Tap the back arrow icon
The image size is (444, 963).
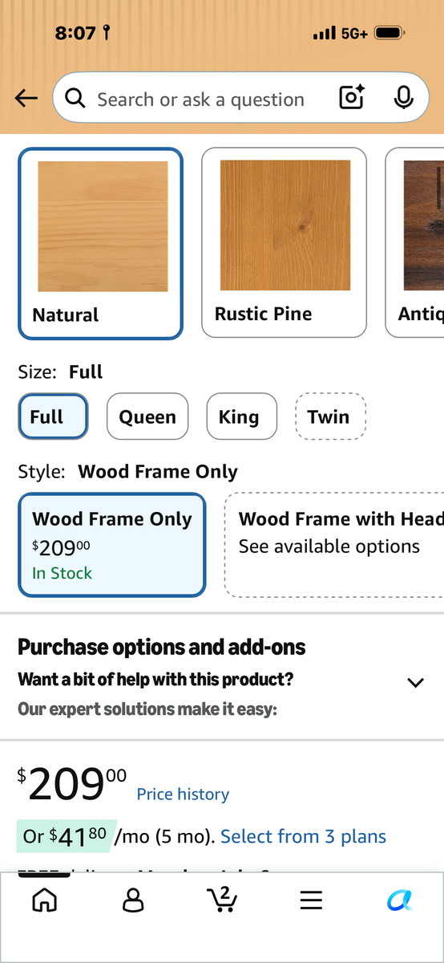point(26,99)
